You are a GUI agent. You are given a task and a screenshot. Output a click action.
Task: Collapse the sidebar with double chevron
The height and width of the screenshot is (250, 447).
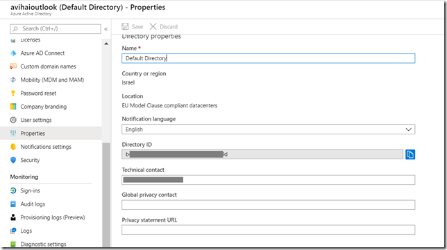[x=106, y=29]
